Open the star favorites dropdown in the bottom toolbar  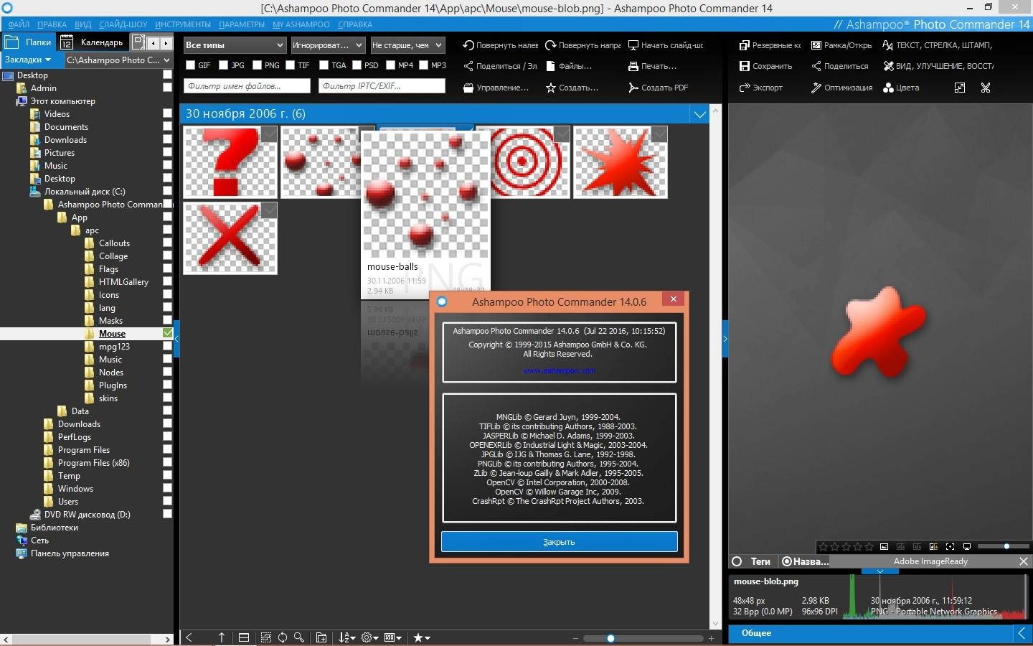pyautogui.click(x=422, y=637)
